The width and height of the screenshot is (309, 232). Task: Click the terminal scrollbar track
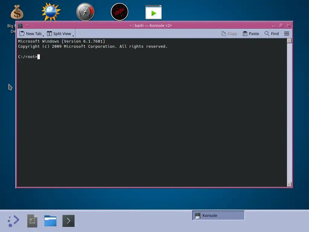(x=289, y=112)
